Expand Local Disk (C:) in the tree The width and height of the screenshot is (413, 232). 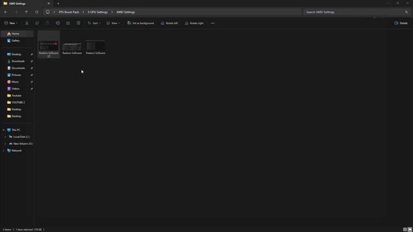(6, 137)
